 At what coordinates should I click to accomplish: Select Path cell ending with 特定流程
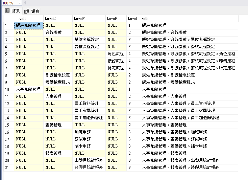coord(189,68)
